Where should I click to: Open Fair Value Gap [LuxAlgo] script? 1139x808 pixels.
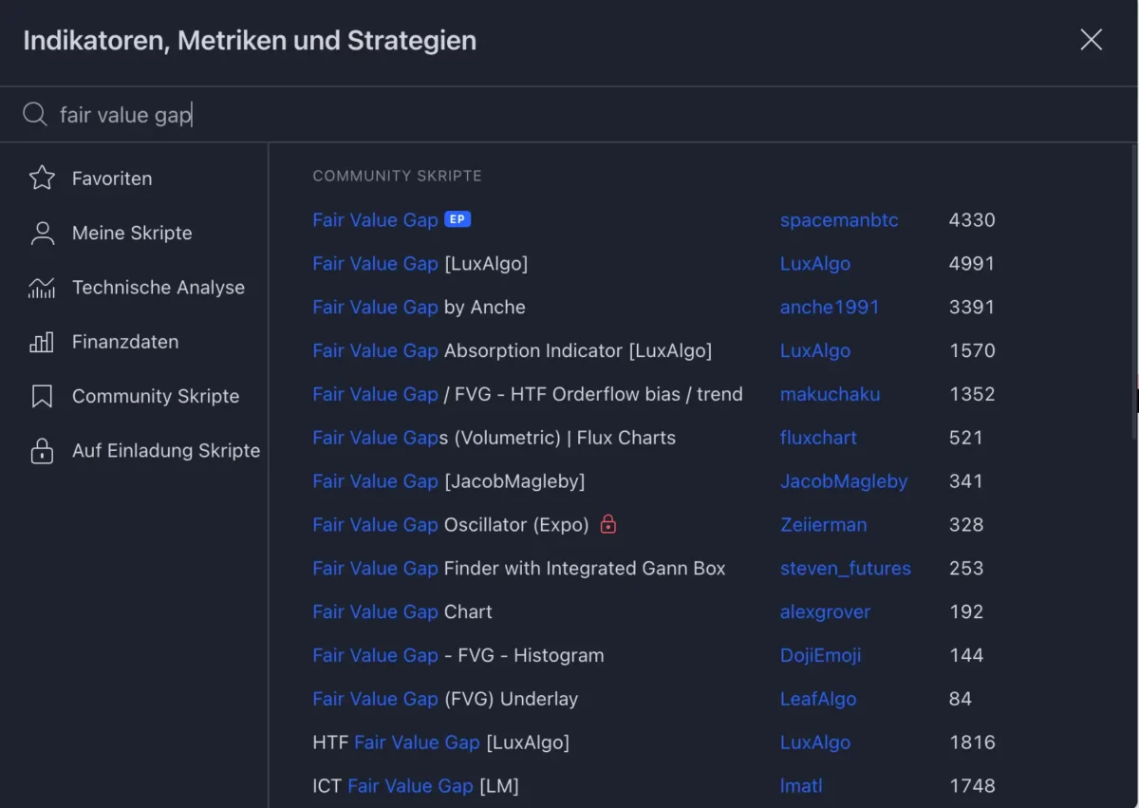tap(420, 263)
